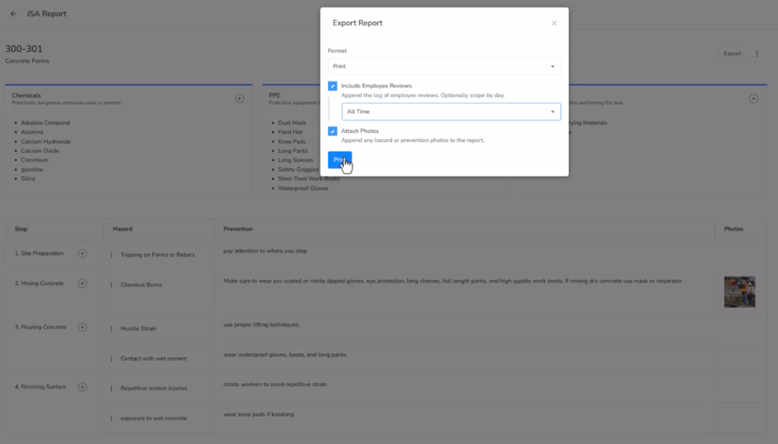Open the All Time scope dropdown
The height and width of the screenshot is (444, 778).
(451, 112)
